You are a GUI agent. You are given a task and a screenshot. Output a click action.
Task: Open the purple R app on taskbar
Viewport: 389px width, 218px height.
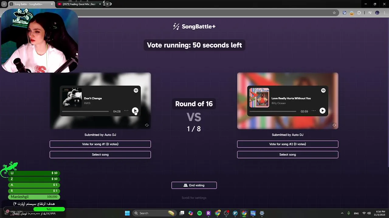pyautogui.click(x=208, y=213)
